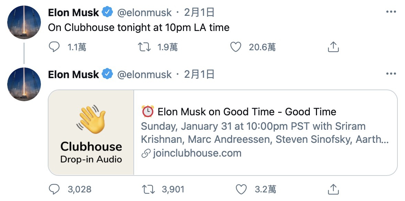Open Elon Musk's avatar on first tweet

(x=24, y=22)
